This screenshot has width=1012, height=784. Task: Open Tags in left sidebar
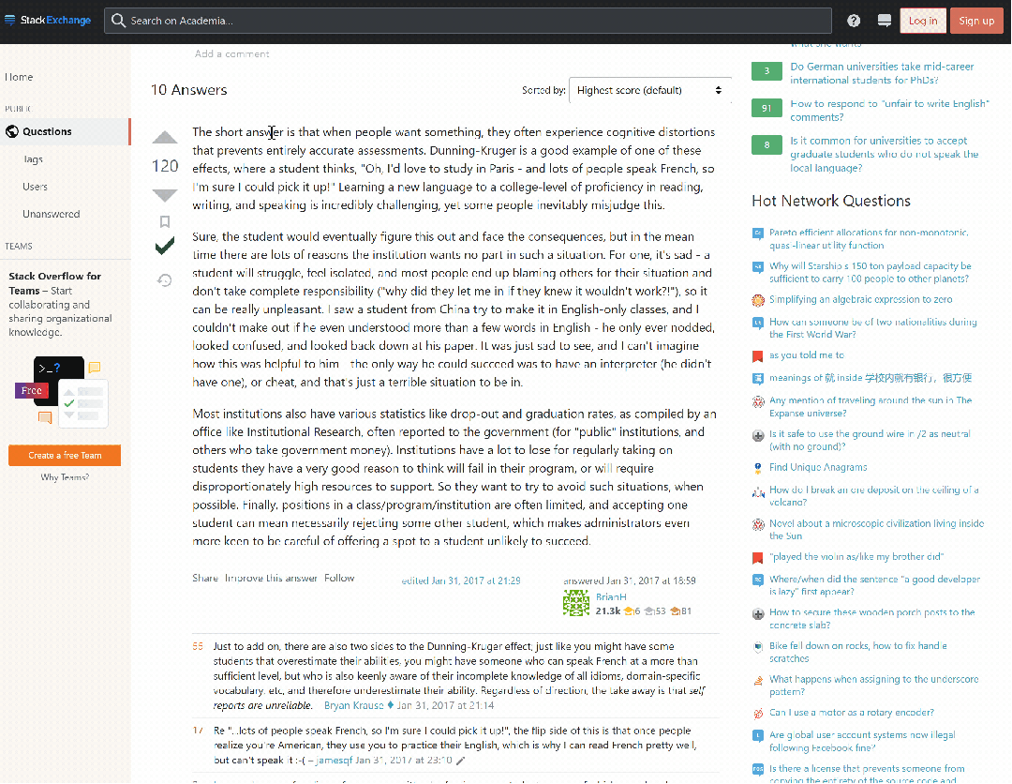[33, 159]
